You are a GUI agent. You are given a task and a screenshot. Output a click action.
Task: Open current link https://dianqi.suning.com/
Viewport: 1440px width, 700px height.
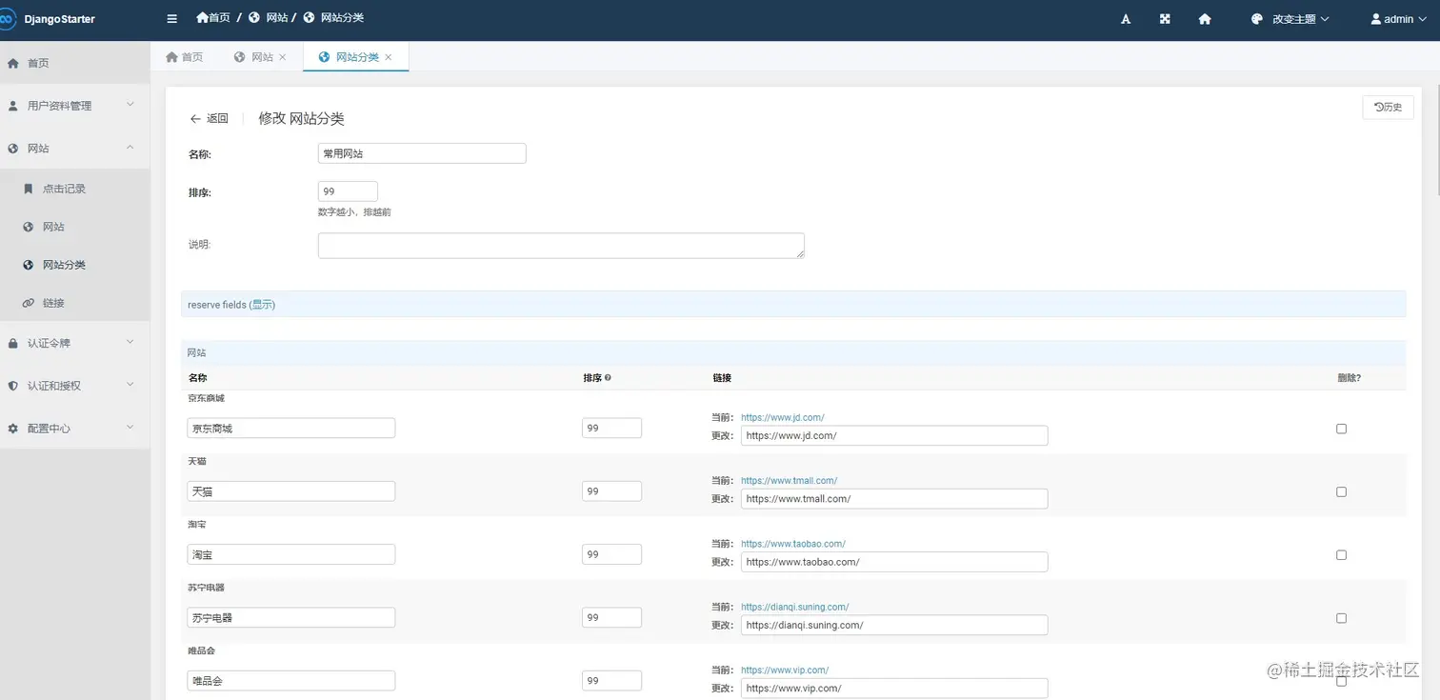click(x=794, y=607)
